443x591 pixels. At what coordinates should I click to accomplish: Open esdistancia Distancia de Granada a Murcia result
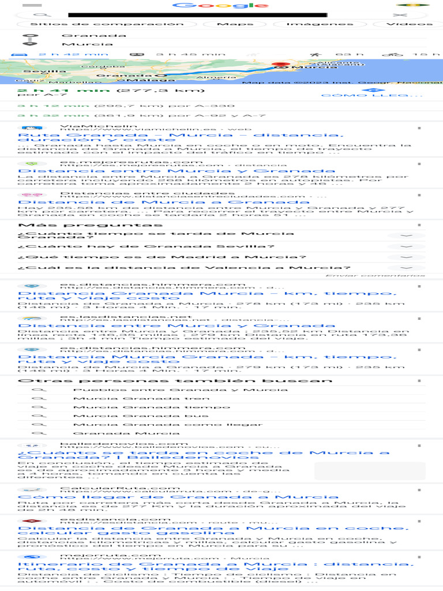tap(213, 531)
